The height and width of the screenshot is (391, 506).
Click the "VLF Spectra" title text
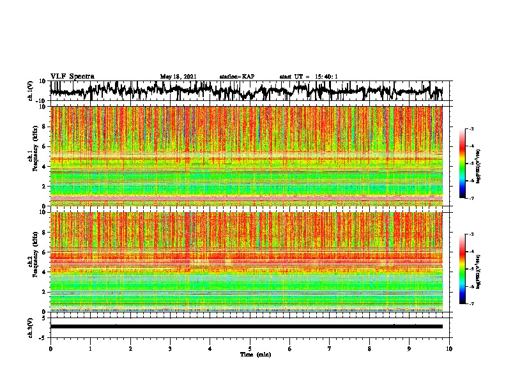click(72, 77)
